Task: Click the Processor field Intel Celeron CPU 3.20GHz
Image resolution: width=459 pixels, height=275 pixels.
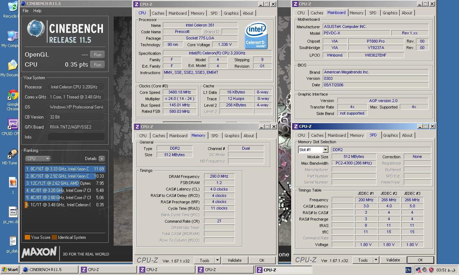Action: coord(76,87)
